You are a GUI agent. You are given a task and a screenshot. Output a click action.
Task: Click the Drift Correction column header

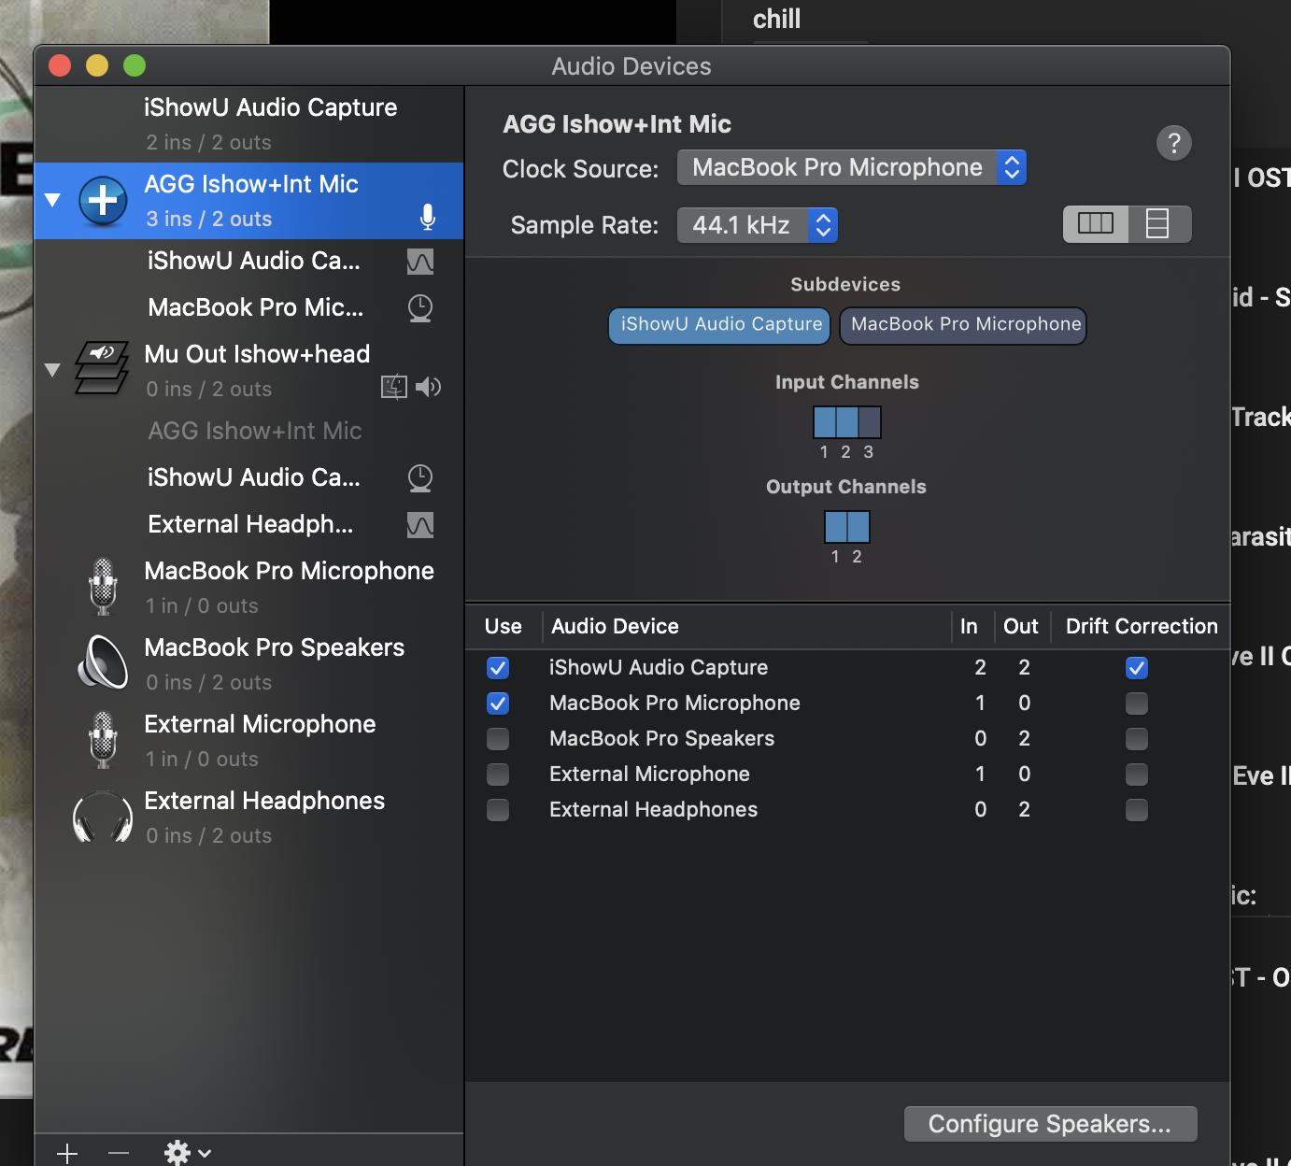1142,627
